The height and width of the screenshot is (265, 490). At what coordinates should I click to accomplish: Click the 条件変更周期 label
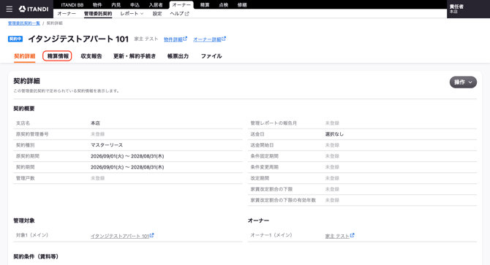(x=264, y=167)
